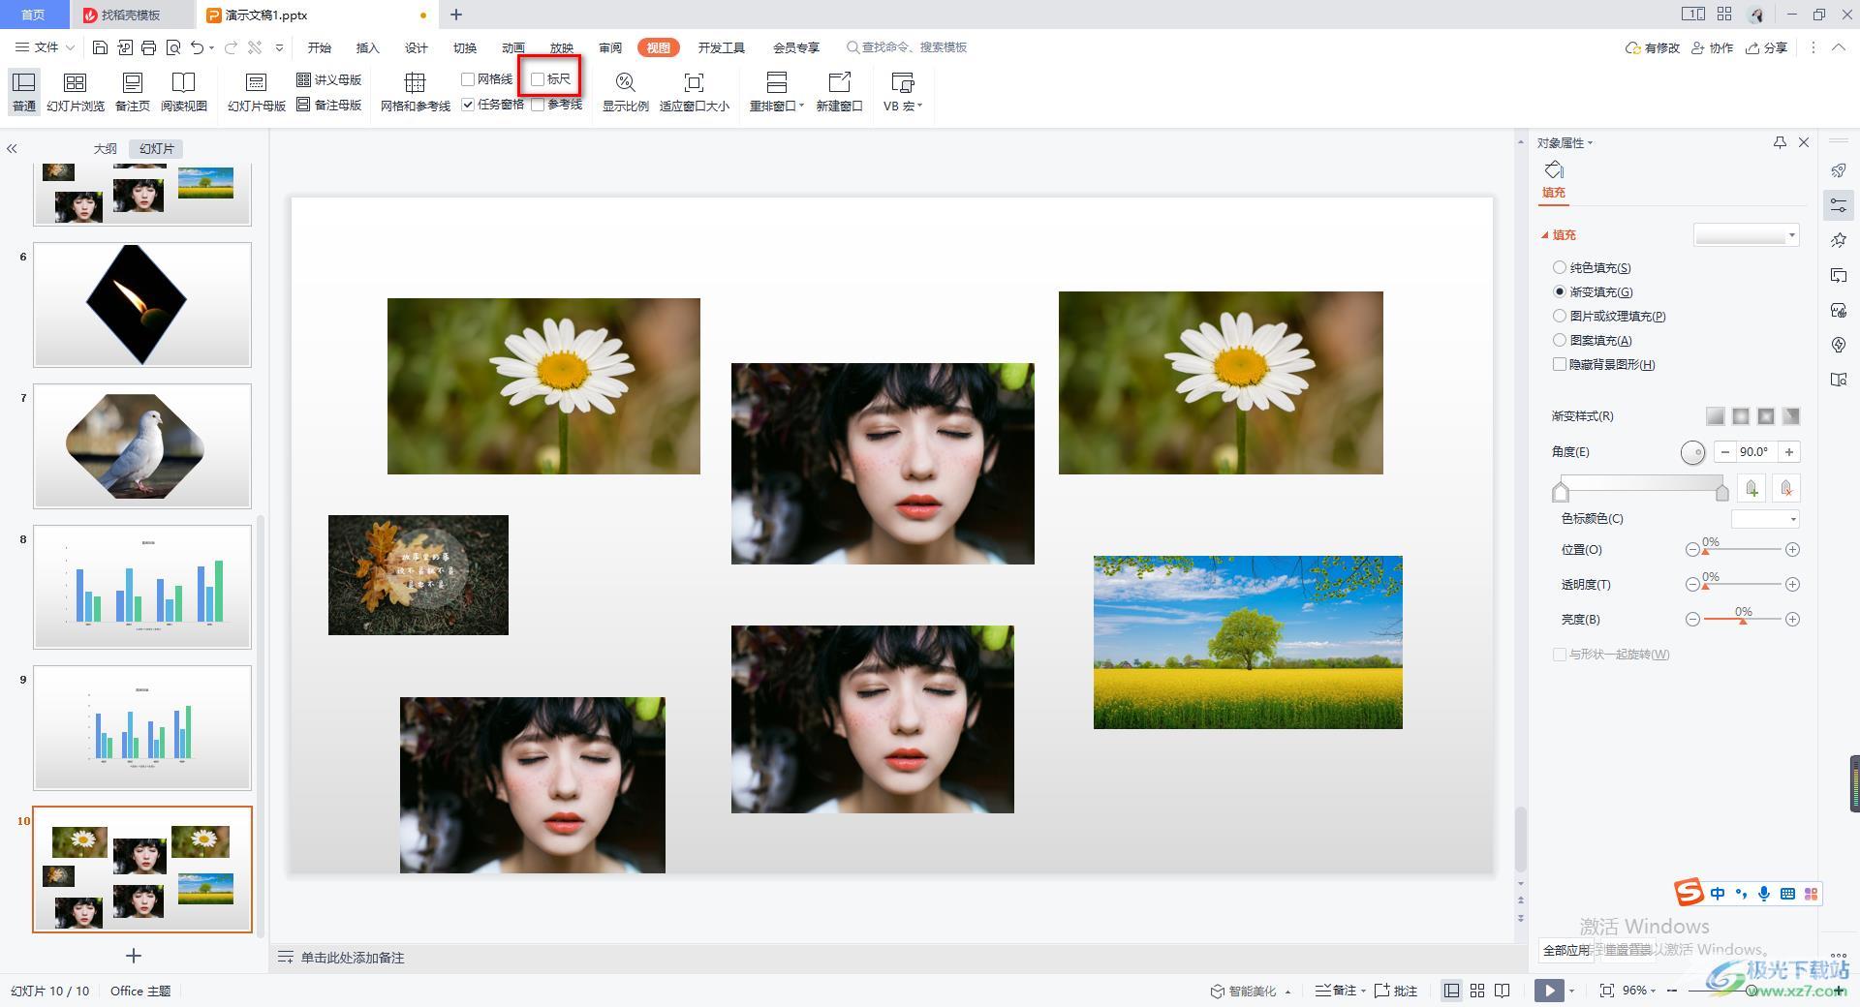The width and height of the screenshot is (1860, 1007).
Task: Open the color stop color (色标颜色) dropdown
Action: pos(1765,519)
